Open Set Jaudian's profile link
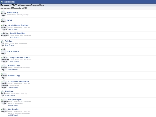This screenshot has width=156, height=117. pyautogui.click(x=14, y=109)
